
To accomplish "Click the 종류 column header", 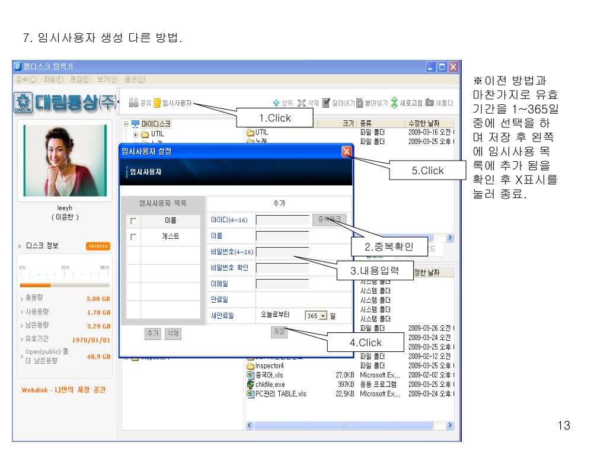I will click(366, 123).
